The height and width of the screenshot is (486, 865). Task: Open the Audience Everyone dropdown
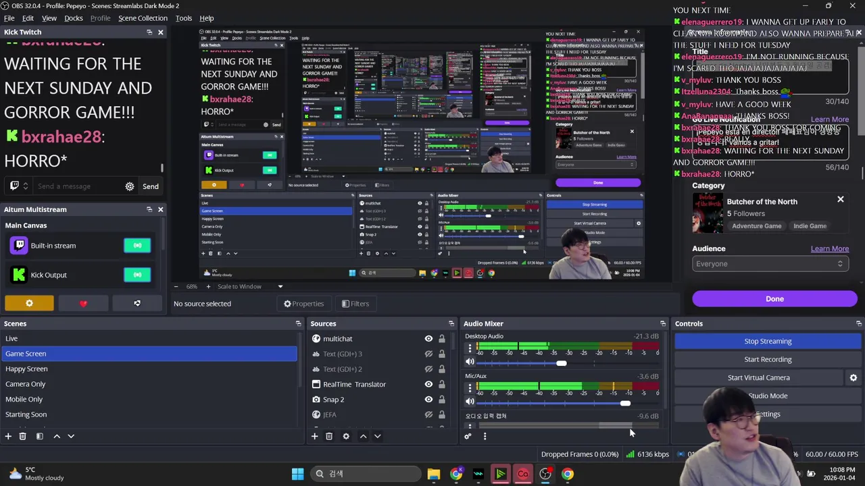click(770, 264)
